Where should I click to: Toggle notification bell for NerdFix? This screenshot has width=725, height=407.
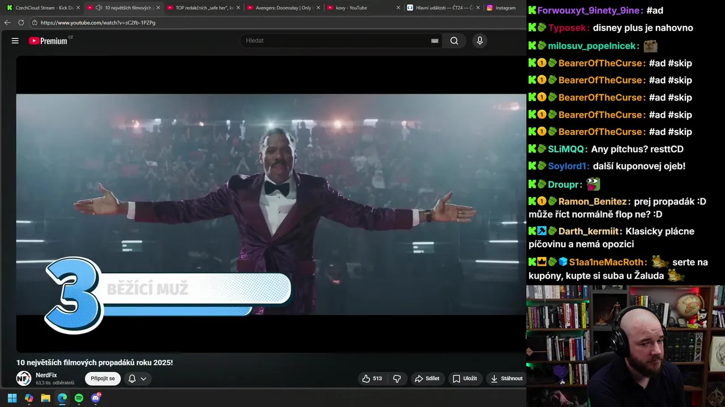click(132, 379)
